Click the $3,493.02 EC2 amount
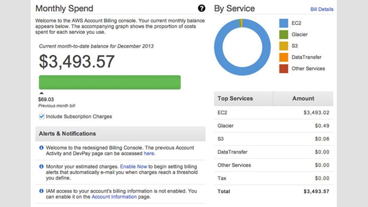 tap(316, 112)
